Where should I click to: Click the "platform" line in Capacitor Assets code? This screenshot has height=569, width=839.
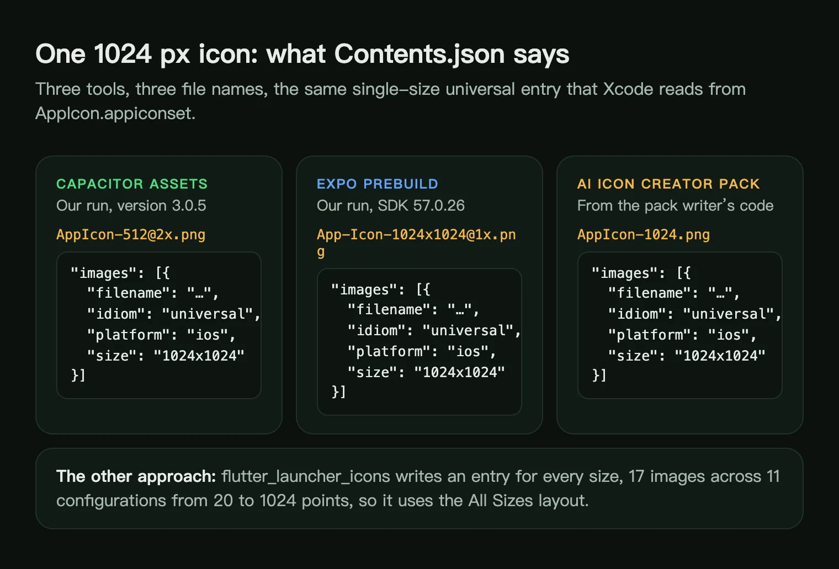pos(161,335)
